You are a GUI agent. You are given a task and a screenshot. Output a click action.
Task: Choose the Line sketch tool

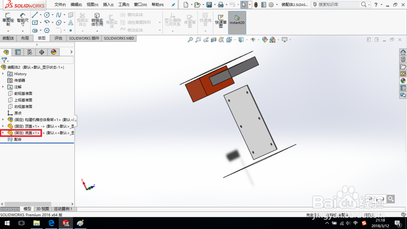35,15
